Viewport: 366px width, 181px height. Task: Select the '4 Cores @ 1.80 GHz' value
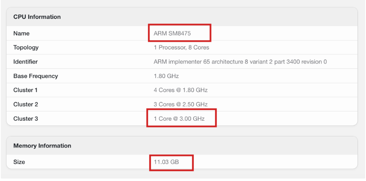coord(181,90)
